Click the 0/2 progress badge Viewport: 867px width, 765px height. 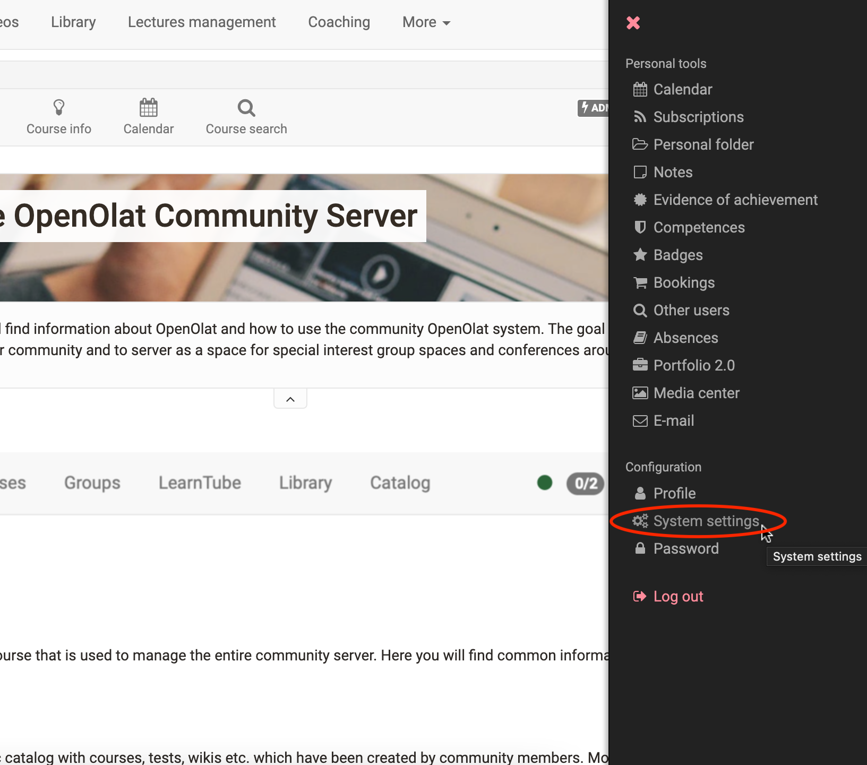point(585,483)
